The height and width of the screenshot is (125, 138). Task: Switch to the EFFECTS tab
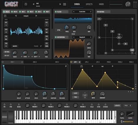point(89,4)
